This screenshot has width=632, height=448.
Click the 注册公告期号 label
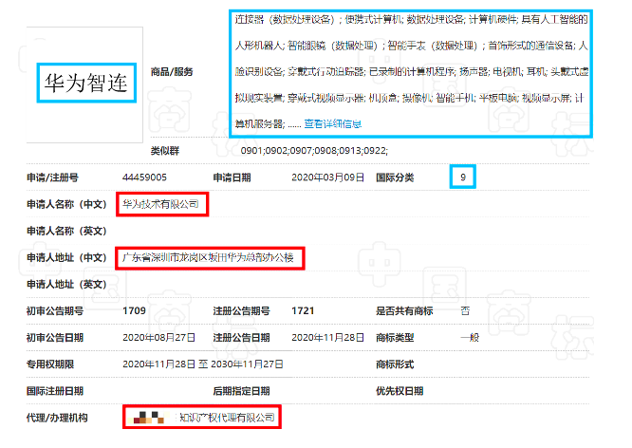pyautogui.click(x=241, y=311)
